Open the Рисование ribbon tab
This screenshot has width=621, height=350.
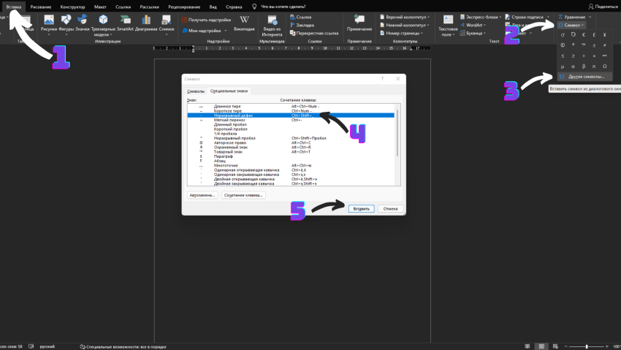pos(41,7)
